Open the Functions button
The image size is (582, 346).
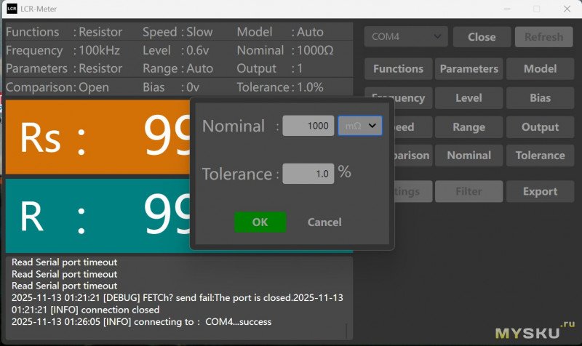coord(398,69)
